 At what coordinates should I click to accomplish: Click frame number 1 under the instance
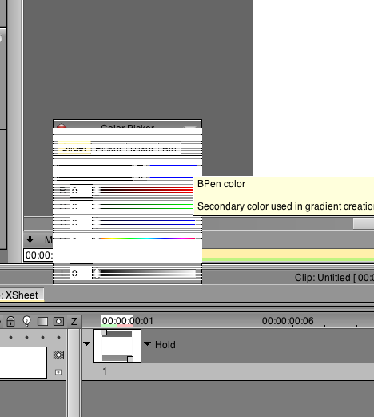point(105,371)
